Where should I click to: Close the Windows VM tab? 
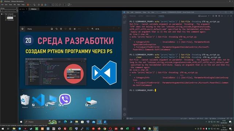(x=38, y=9)
